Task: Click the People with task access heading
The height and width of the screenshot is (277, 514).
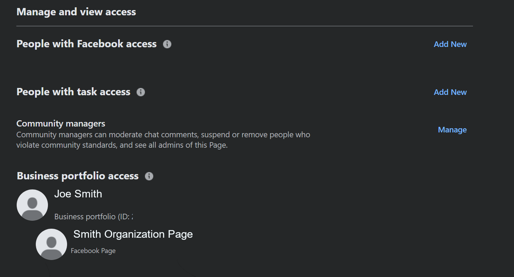Action: pos(73,92)
